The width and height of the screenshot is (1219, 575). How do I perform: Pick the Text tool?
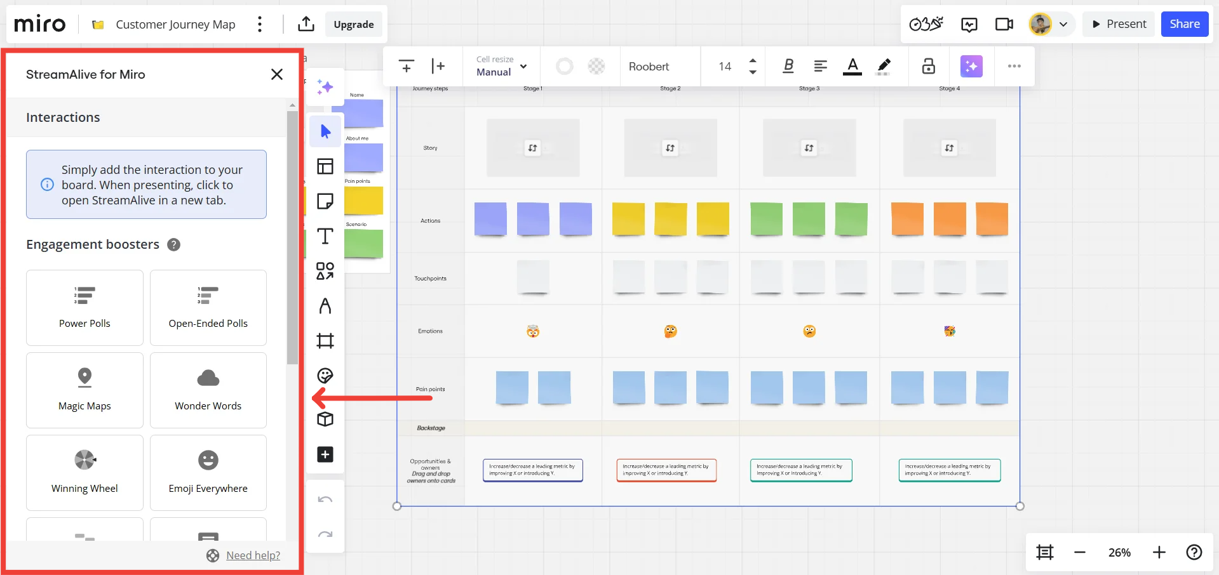[x=325, y=236]
